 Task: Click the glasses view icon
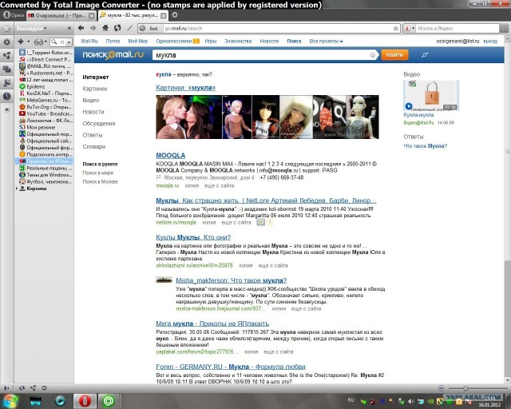[38, 42]
